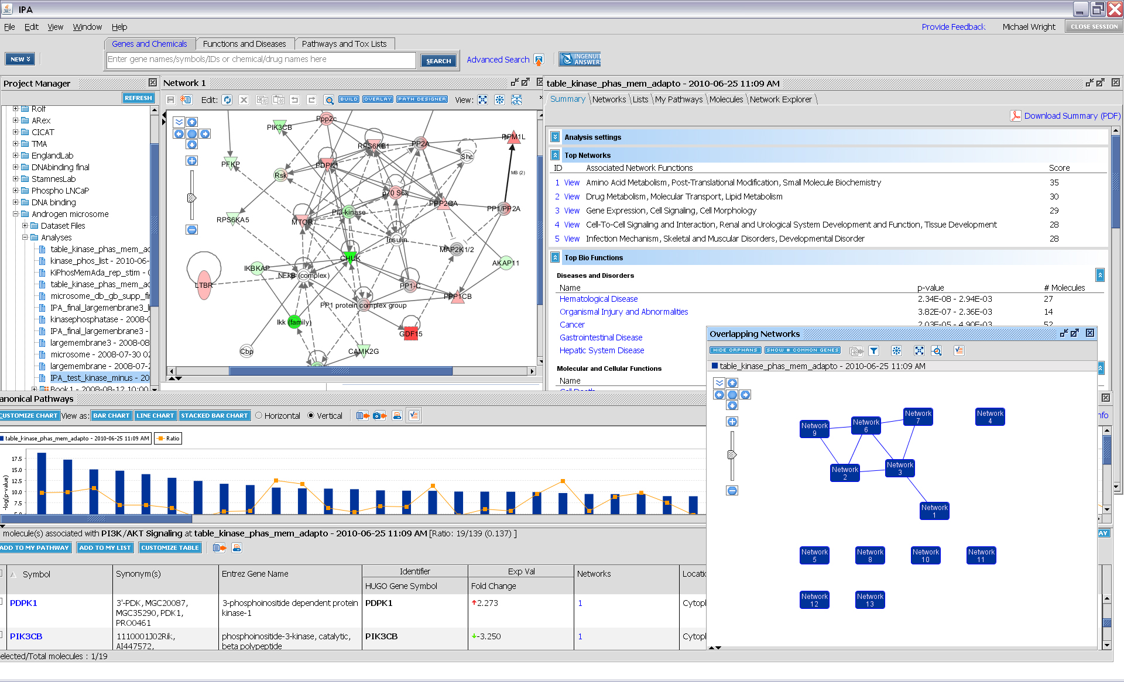
Task: Click the Hematological Disease link
Action: tap(598, 299)
